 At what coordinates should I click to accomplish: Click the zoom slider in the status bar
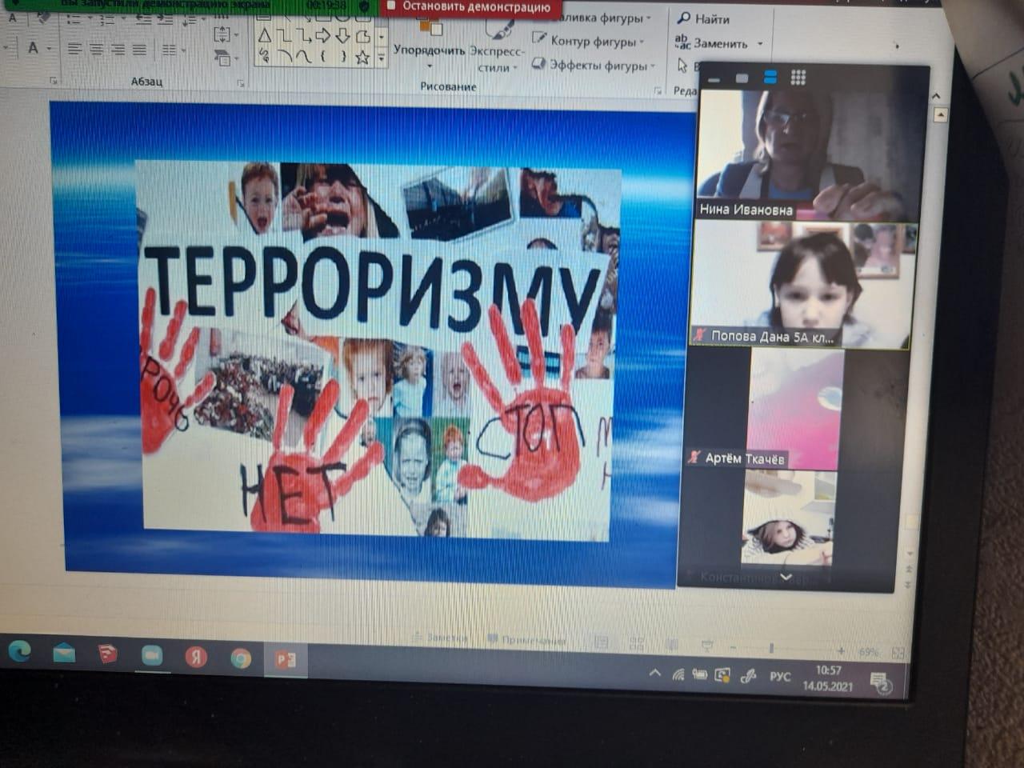[771, 648]
